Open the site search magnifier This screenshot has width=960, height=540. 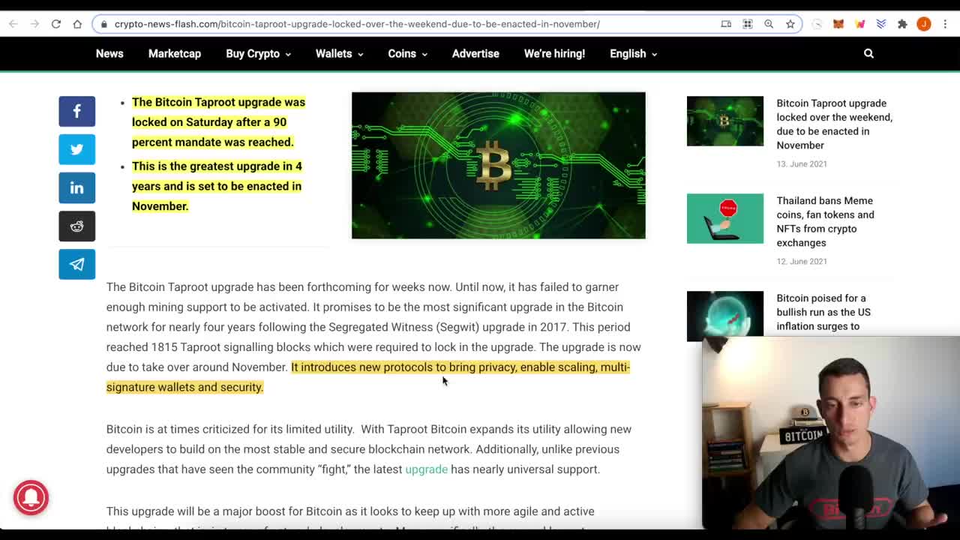pos(868,53)
